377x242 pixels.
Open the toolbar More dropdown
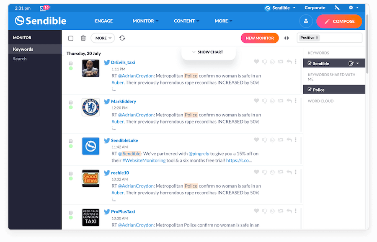[x=103, y=38]
